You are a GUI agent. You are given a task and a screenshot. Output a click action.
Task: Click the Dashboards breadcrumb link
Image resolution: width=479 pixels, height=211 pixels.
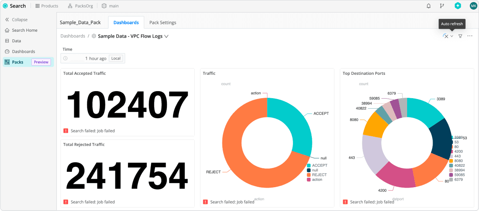pyautogui.click(x=73, y=36)
